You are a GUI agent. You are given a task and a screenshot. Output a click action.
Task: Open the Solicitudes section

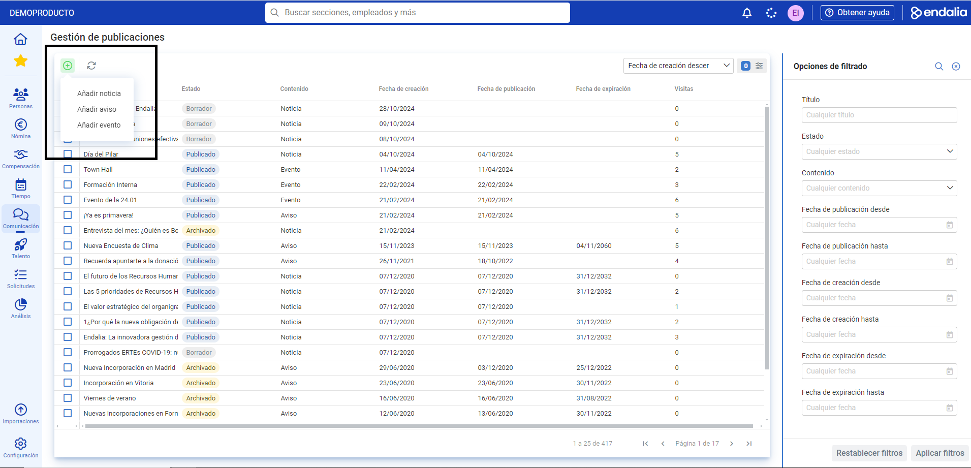(x=21, y=278)
